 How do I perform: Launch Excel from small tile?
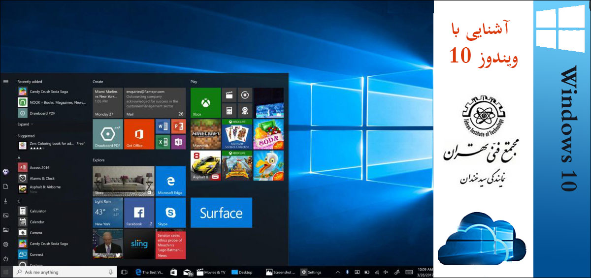(163, 142)
